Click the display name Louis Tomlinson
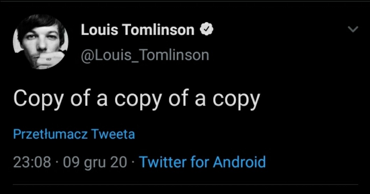Viewport: 370px width, 194px height. pos(138,30)
